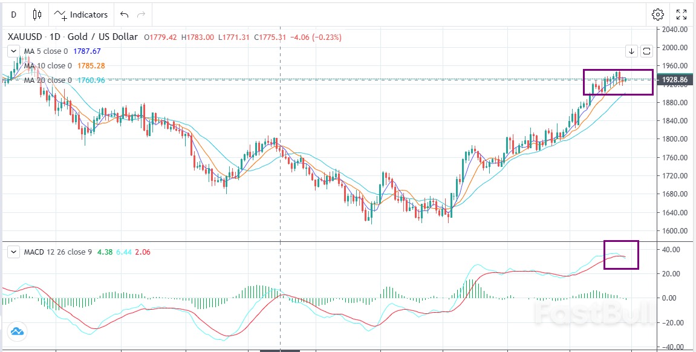696x352 pixels.
Task: Open the Indicators panel
Action: click(x=80, y=15)
